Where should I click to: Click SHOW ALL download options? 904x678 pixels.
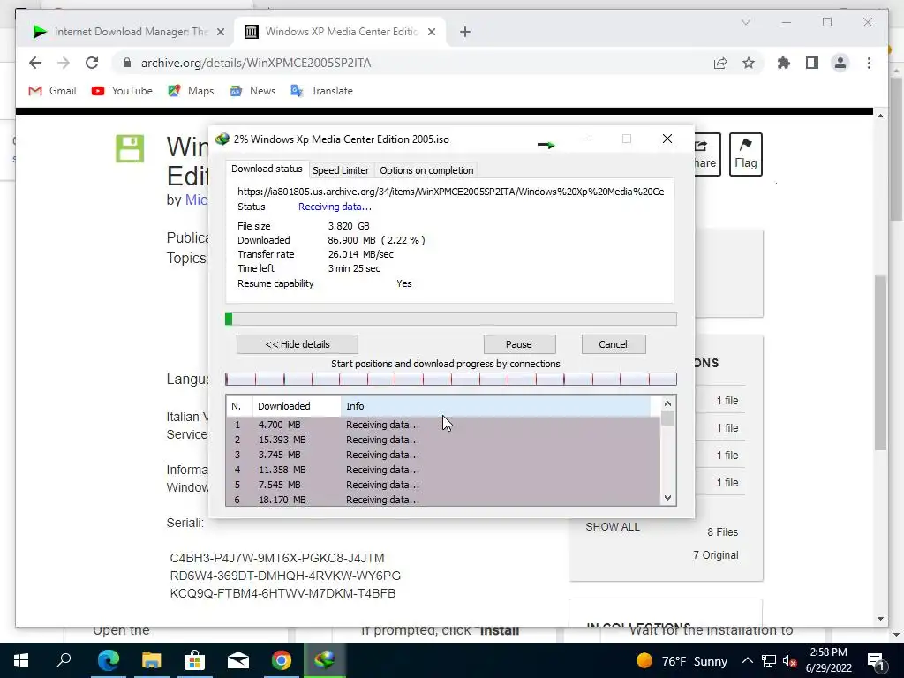pyautogui.click(x=613, y=527)
